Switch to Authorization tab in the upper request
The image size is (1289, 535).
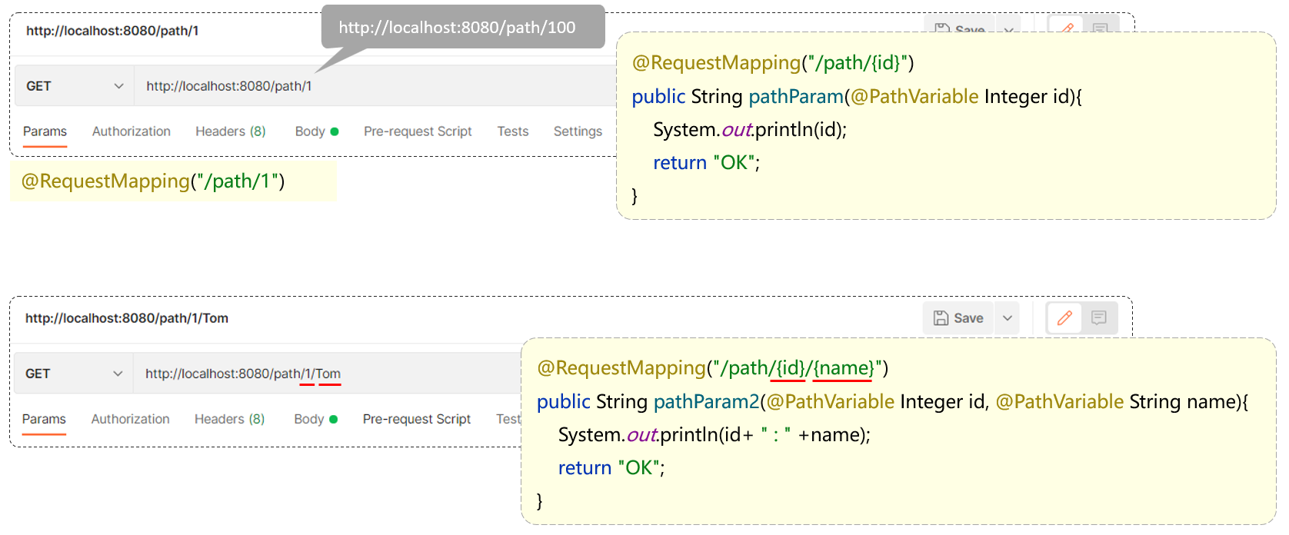pyautogui.click(x=132, y=131)
